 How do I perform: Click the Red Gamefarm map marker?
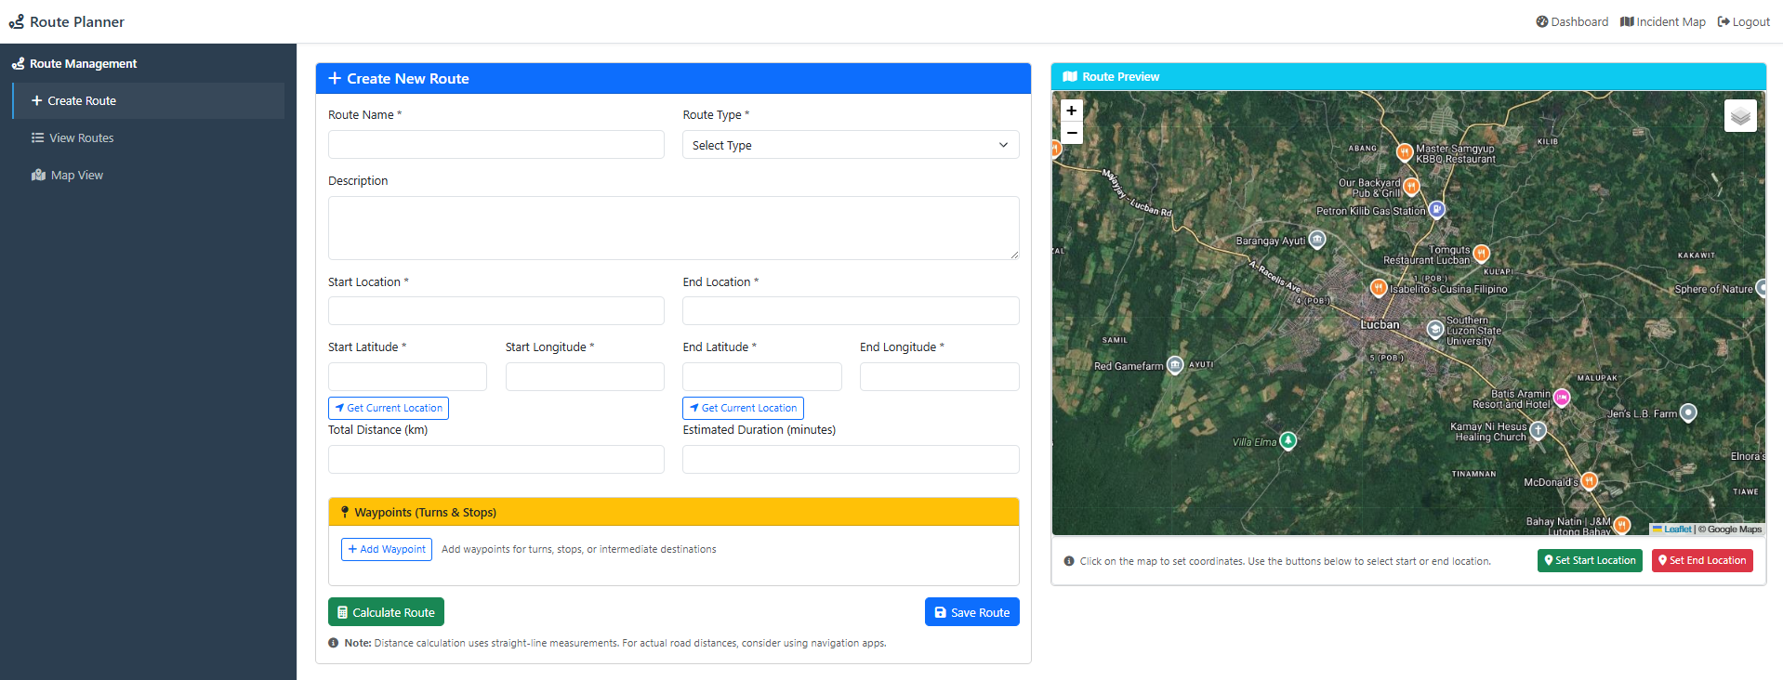[x=1175, y=365]
